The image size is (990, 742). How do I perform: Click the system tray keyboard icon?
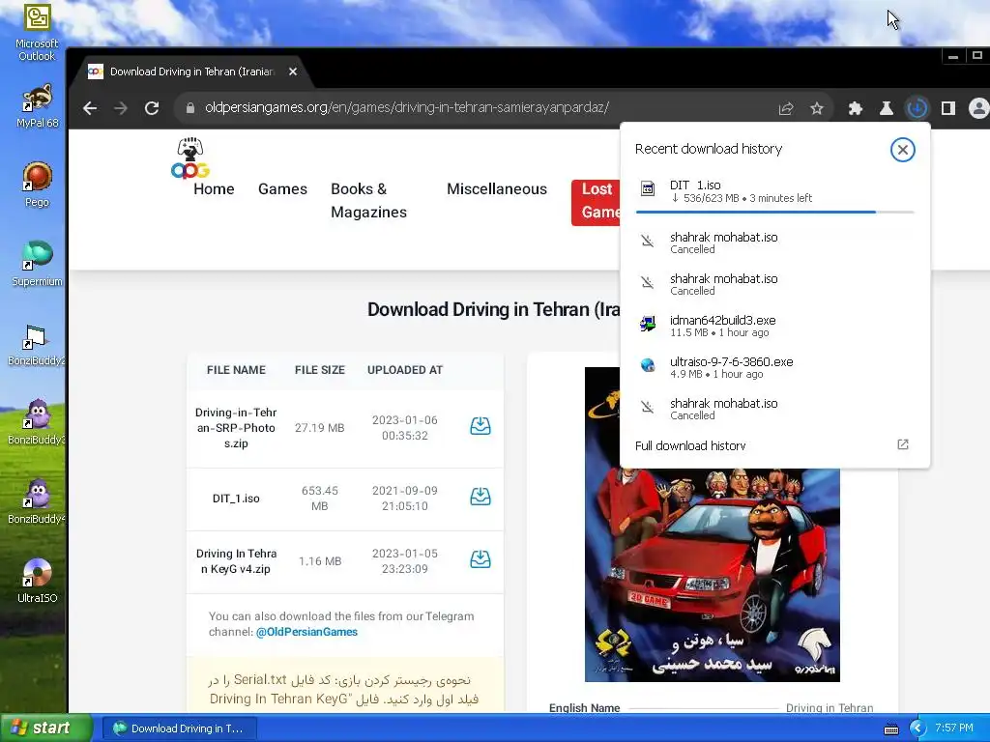pos(890,728)
